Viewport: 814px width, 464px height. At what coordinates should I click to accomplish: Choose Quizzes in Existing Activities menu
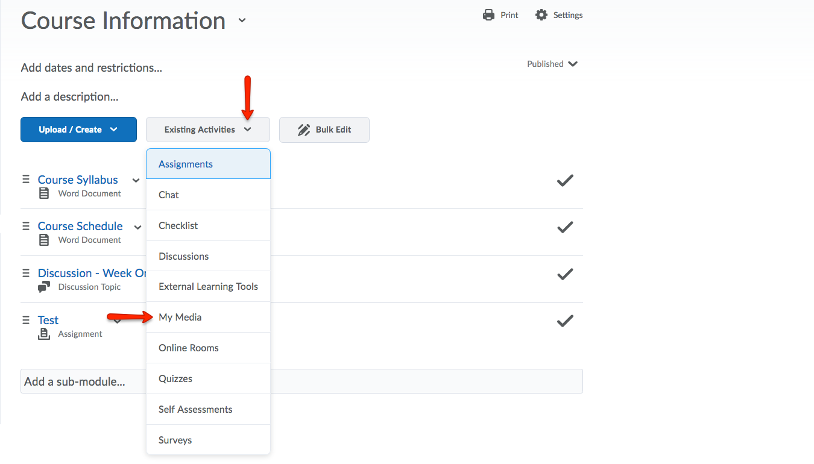pyautogui.click(x=175, y=378)
